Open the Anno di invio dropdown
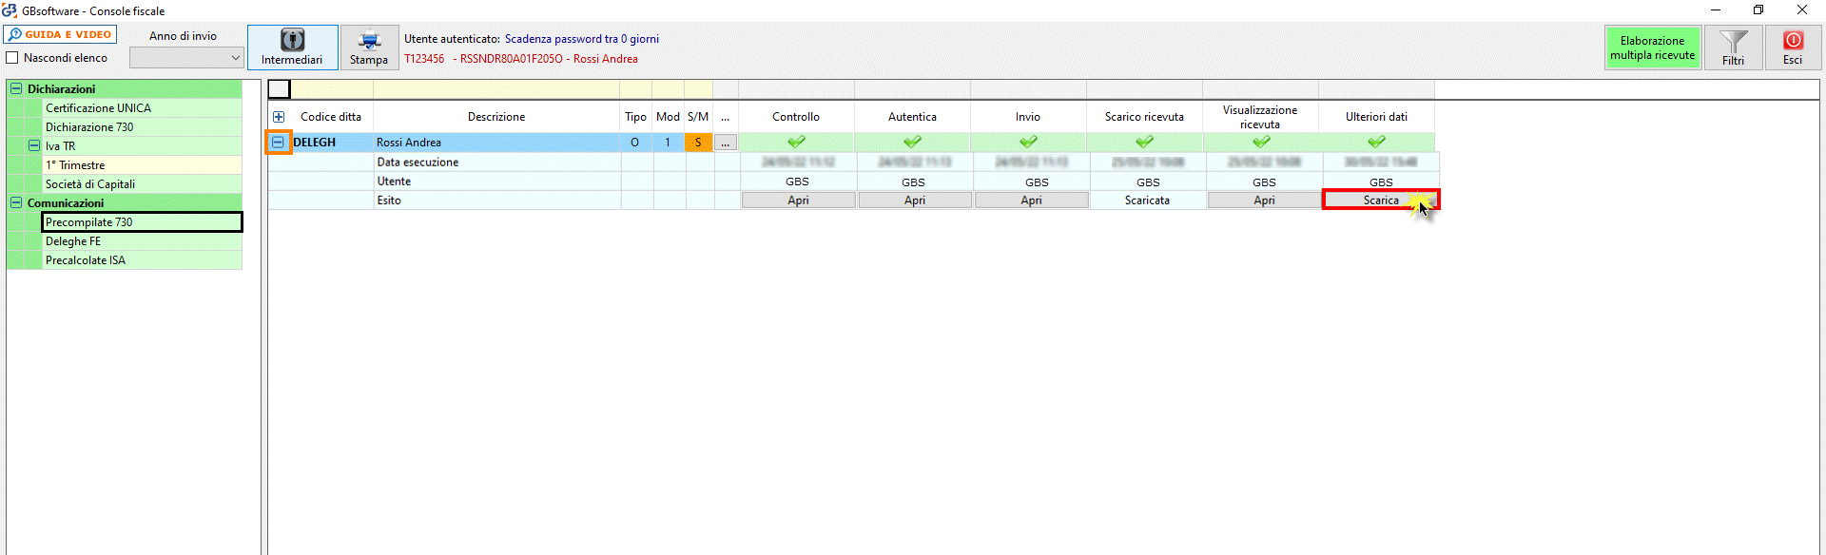1826x555 pixels. 186,58
